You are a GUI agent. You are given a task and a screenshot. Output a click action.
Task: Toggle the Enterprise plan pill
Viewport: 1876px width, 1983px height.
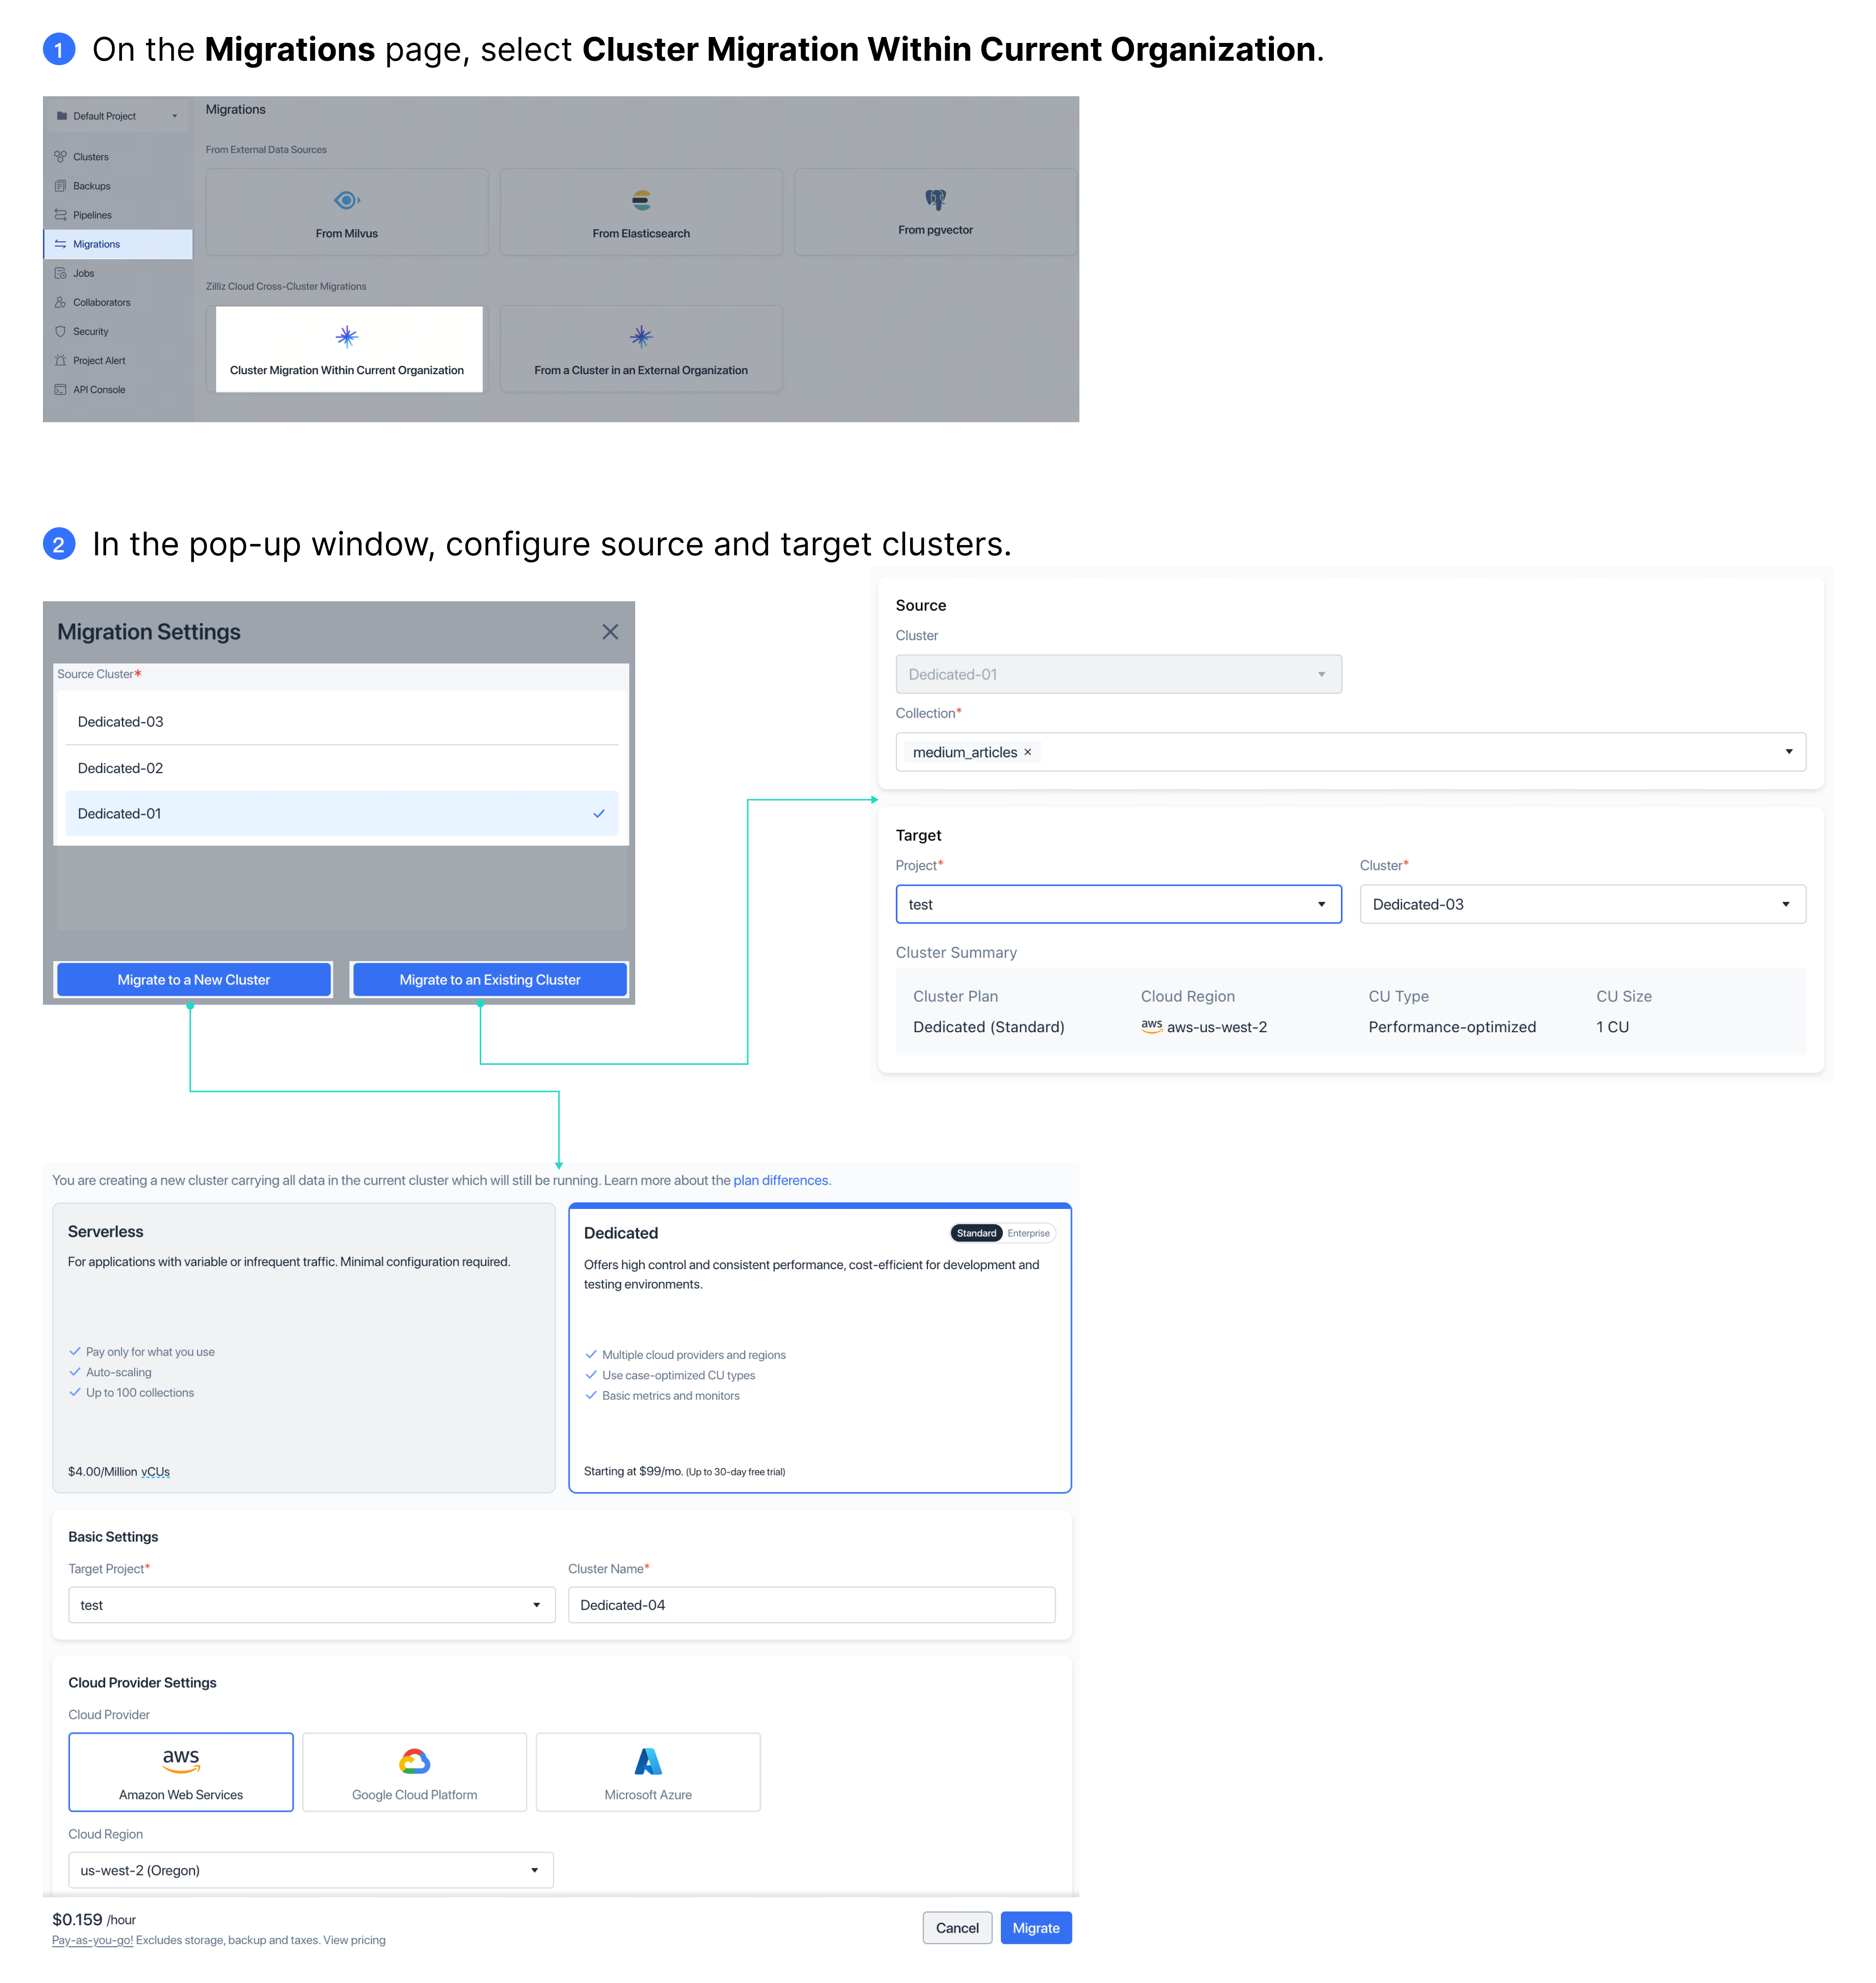coord(1028,1233)
